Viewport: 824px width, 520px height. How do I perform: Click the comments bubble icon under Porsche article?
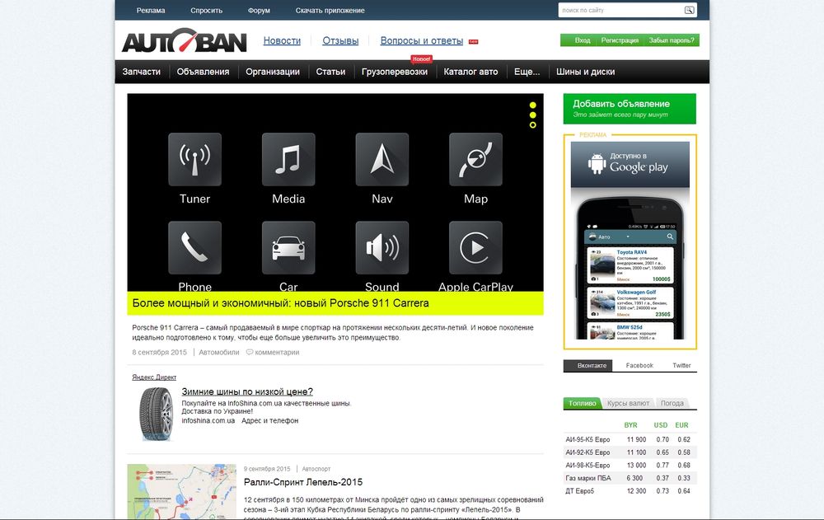(x=250, y=352)
